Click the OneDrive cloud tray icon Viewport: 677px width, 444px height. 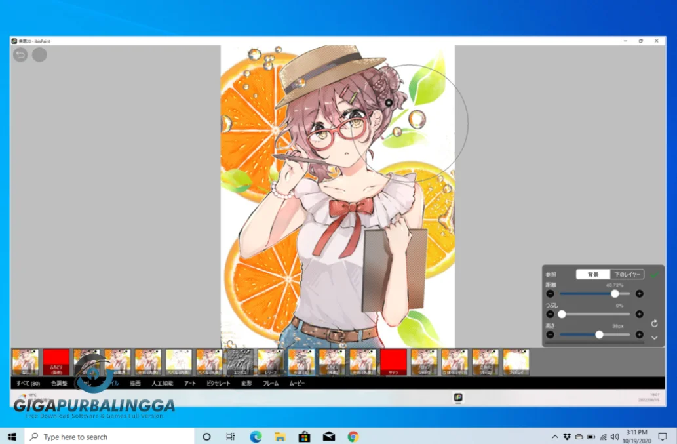click(579, 437)
